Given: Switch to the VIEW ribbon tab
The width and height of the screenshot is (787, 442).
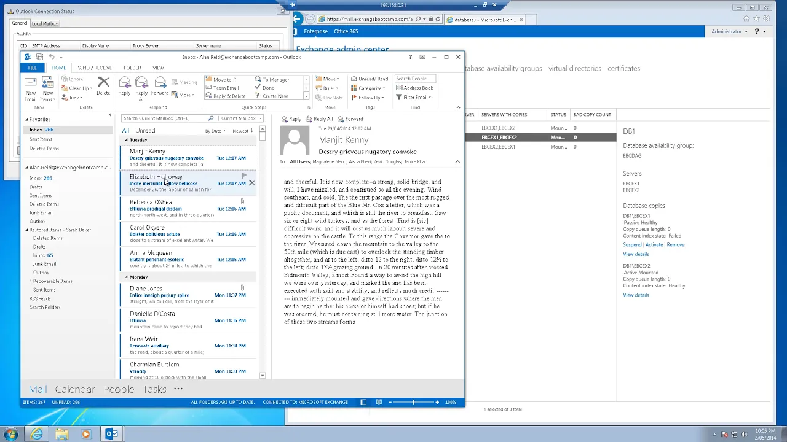Looking at the screenshot, I should pos(158,68).
